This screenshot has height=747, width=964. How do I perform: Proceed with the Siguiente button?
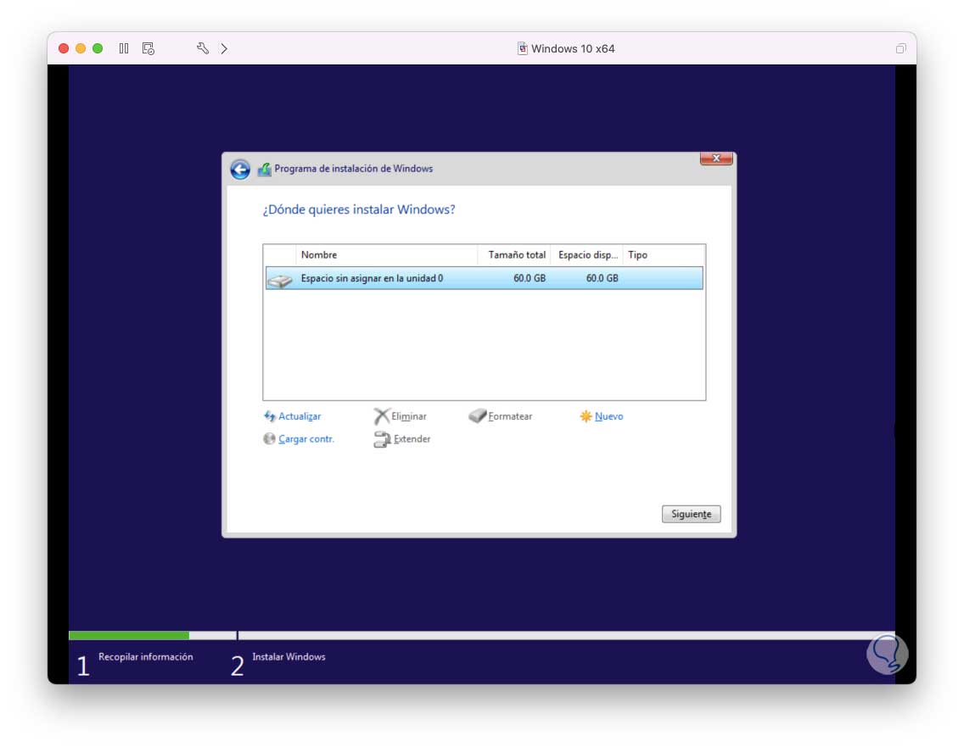(691, 514)
